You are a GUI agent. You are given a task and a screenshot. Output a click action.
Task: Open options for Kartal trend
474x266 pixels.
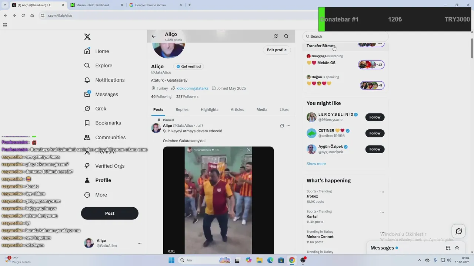pos(382,212)
